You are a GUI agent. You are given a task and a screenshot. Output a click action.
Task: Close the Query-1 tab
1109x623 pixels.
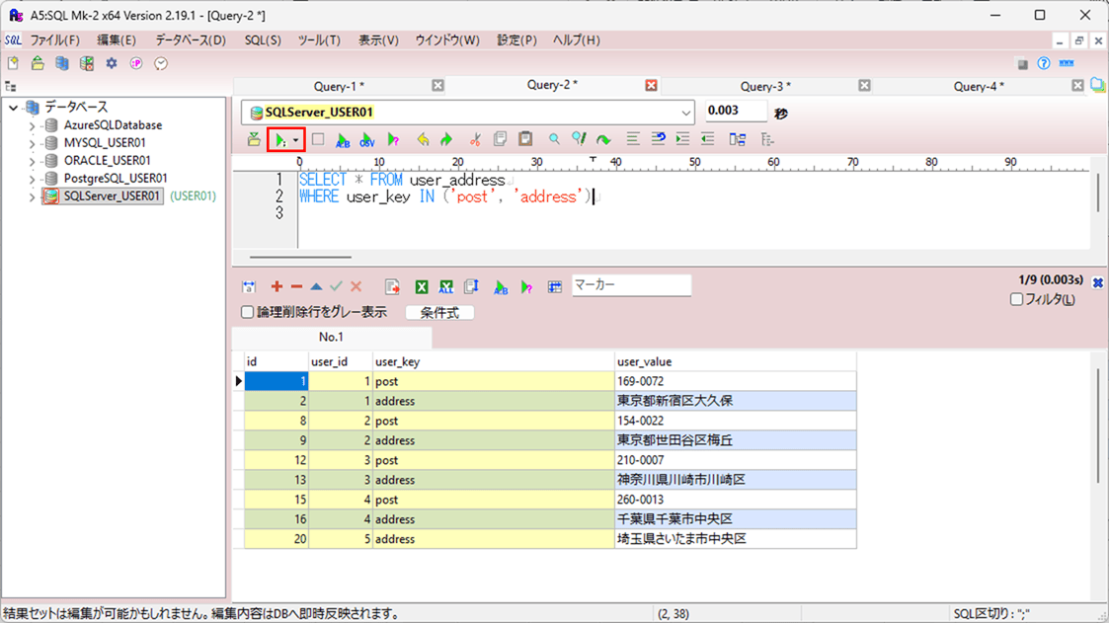click(437, 86)
